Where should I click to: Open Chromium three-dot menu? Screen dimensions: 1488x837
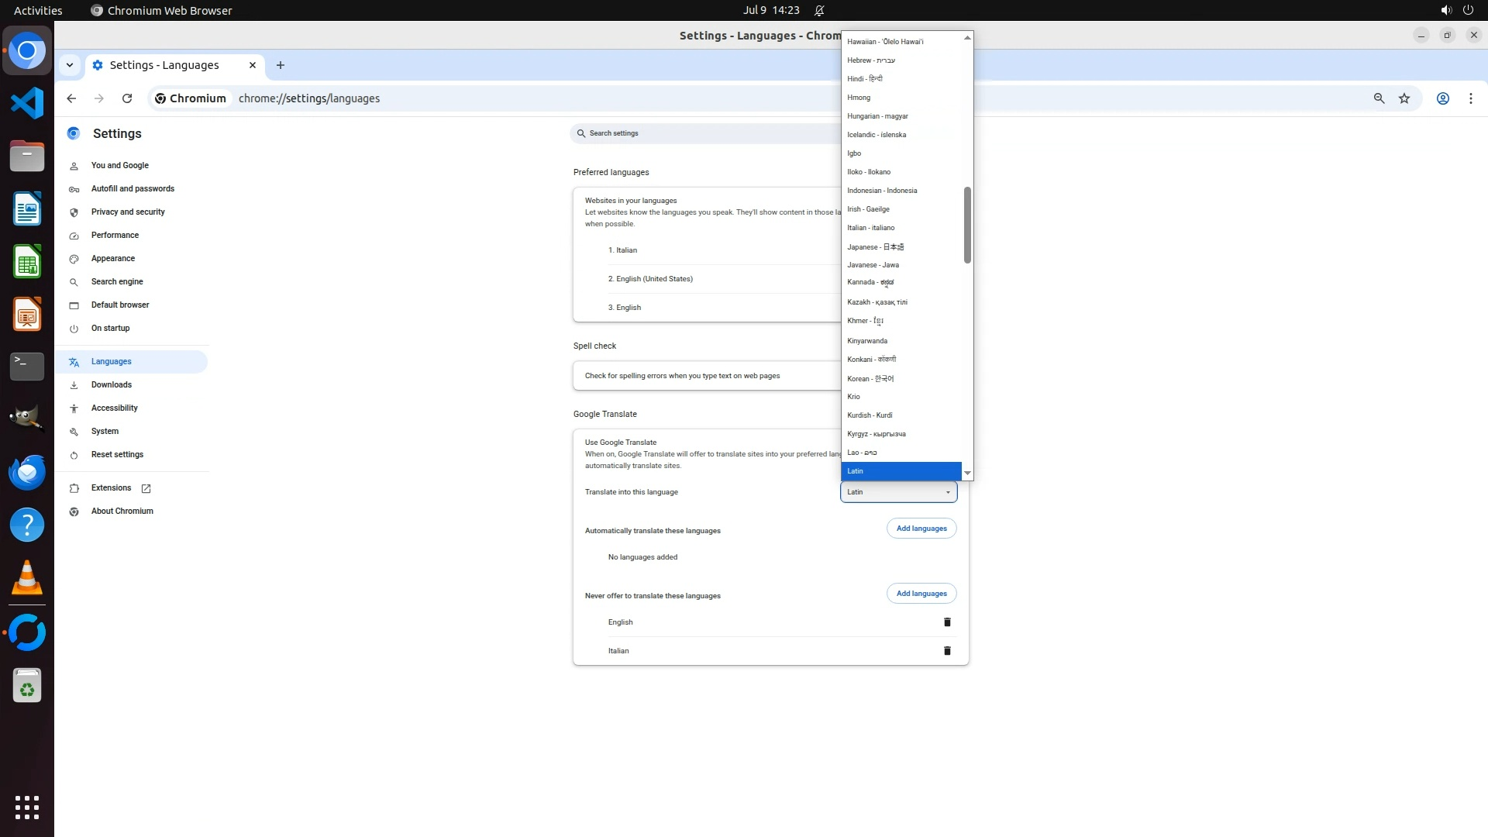pos(1470,98)
